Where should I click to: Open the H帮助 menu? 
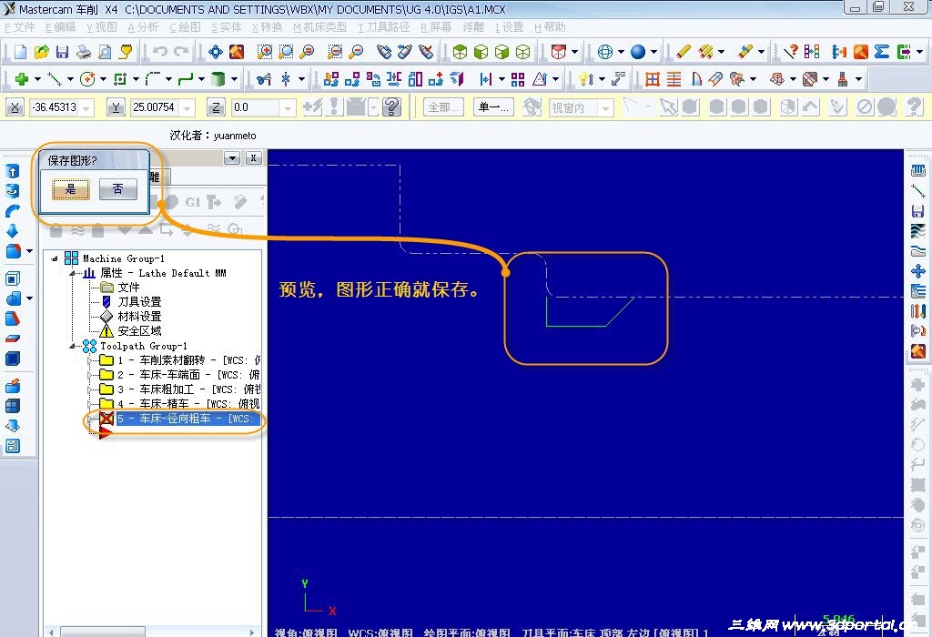550,27
